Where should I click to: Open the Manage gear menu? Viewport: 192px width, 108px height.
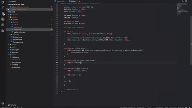(x=3, y=103)
